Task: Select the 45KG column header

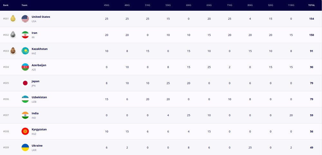Action: 107,5
